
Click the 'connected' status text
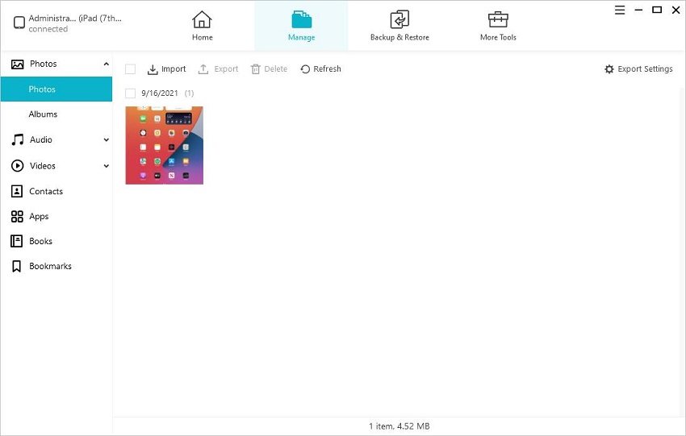point(48,29)
